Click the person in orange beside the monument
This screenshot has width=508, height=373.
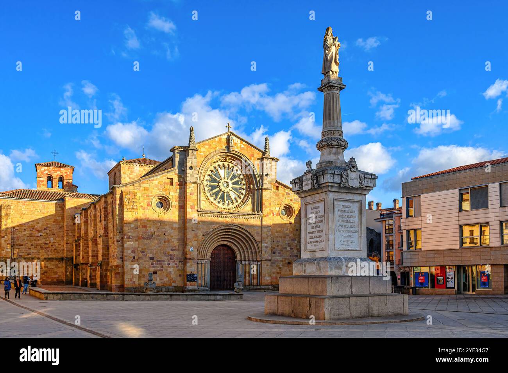(375, 262)
